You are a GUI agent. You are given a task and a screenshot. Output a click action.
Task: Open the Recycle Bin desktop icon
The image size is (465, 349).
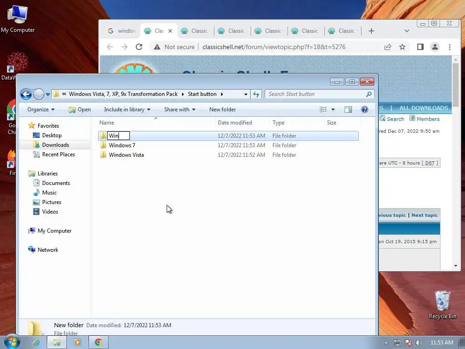click(442, 304)
